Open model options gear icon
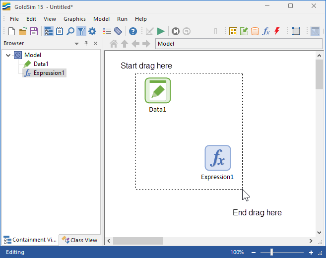 point(92,31)
